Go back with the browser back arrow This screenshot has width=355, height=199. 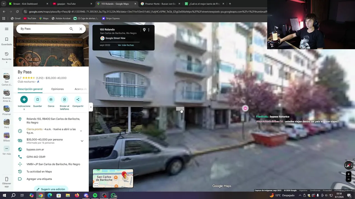[x=4, y=12]
